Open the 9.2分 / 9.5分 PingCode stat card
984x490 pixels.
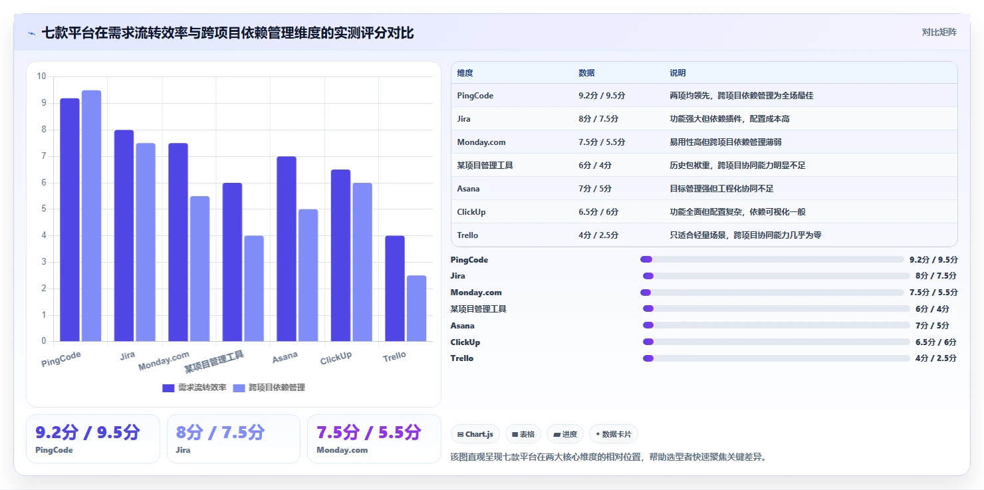tap(93, 439)
